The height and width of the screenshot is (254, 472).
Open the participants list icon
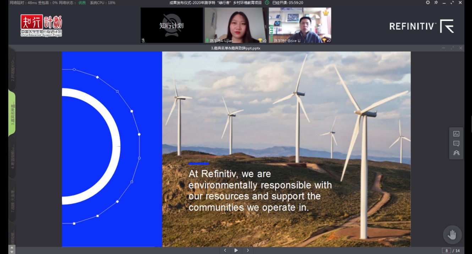click(x=456, y=153)
